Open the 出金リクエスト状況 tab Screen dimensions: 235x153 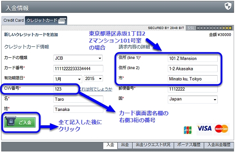pos(153,145)
